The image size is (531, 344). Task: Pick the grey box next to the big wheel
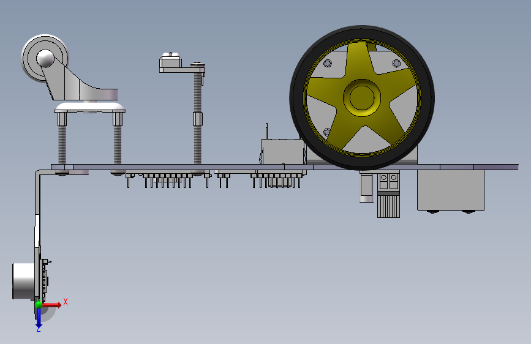point(283,151)
